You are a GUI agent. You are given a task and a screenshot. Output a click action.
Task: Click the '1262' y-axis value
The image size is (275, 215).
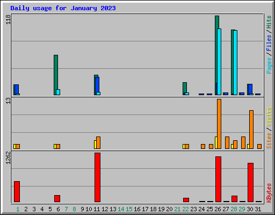tap(8, 157)
